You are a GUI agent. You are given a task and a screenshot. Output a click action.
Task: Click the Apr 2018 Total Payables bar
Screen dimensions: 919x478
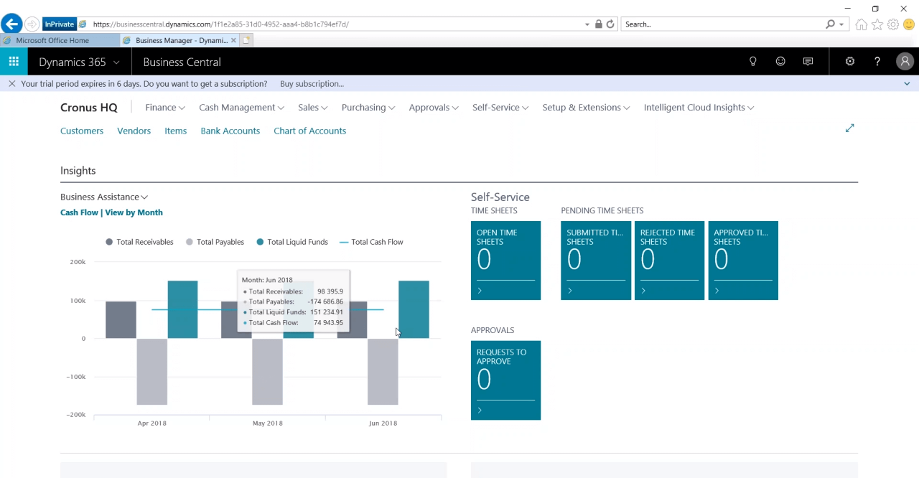tap(151, 372)
